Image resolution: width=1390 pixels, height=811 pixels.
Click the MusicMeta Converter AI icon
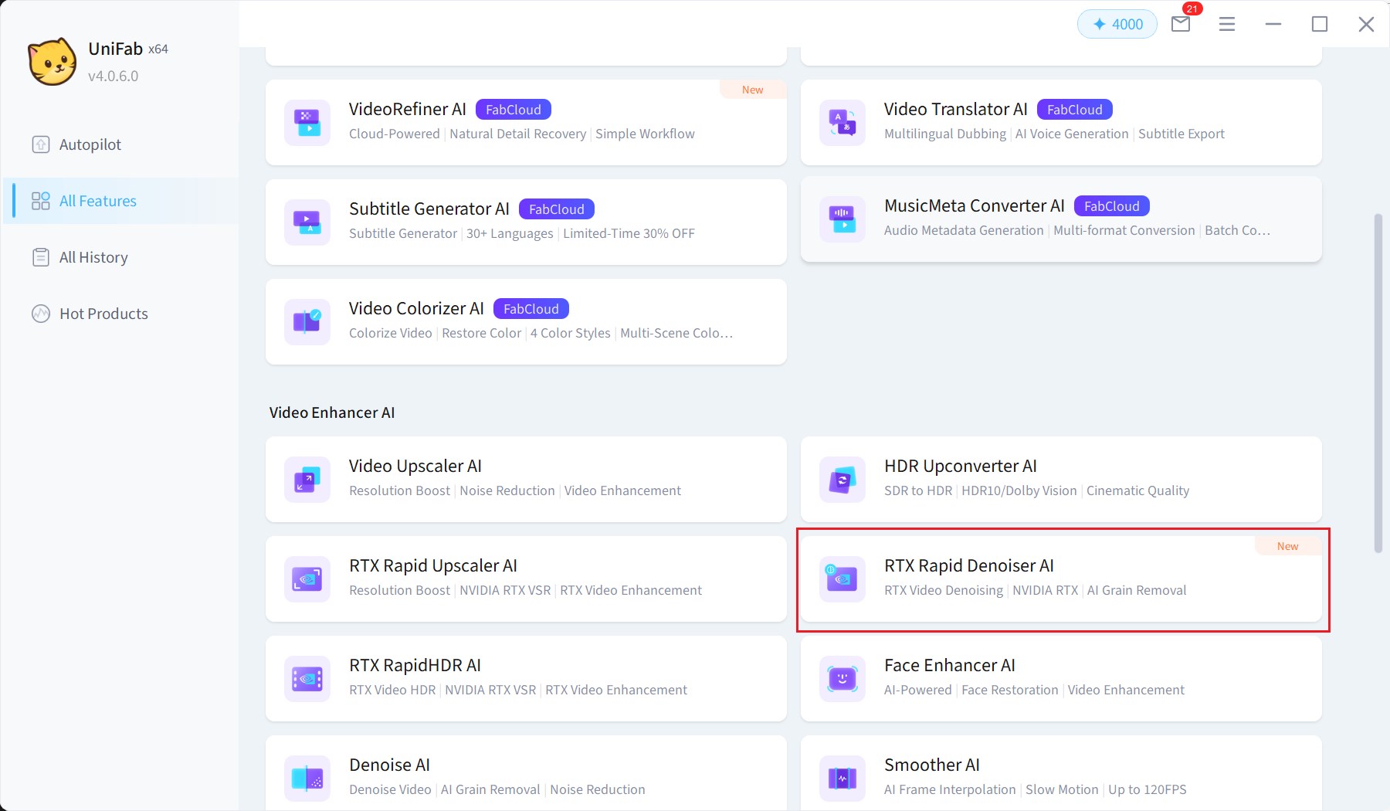click(x=842, y=219)
